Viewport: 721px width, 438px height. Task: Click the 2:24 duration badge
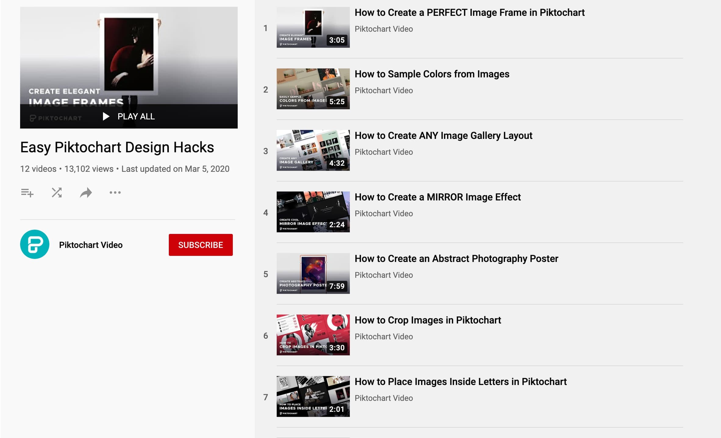click(x=337, y=224)
